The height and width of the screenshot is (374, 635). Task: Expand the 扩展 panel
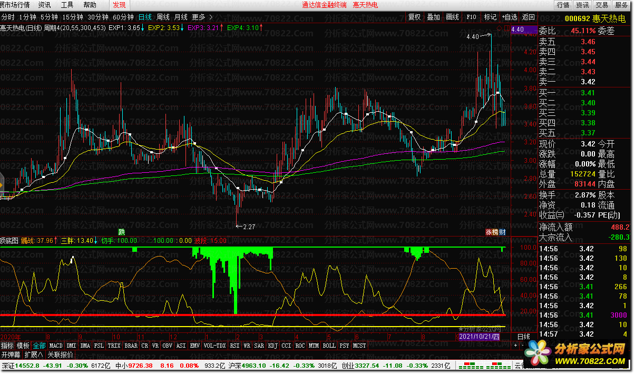(x=33, y=355)
